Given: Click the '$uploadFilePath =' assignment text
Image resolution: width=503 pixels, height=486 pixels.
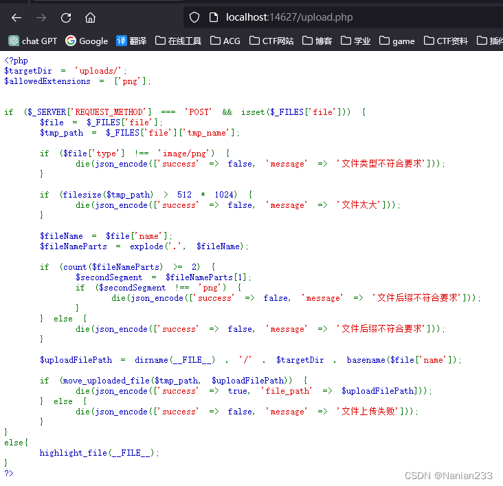Looking at the screenshot, I should click(x=82, y=360).
